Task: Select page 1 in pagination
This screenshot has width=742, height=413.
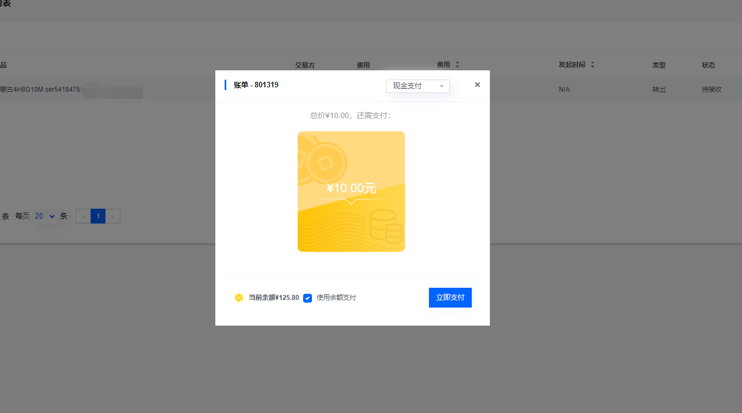Action: coord(98,216)
